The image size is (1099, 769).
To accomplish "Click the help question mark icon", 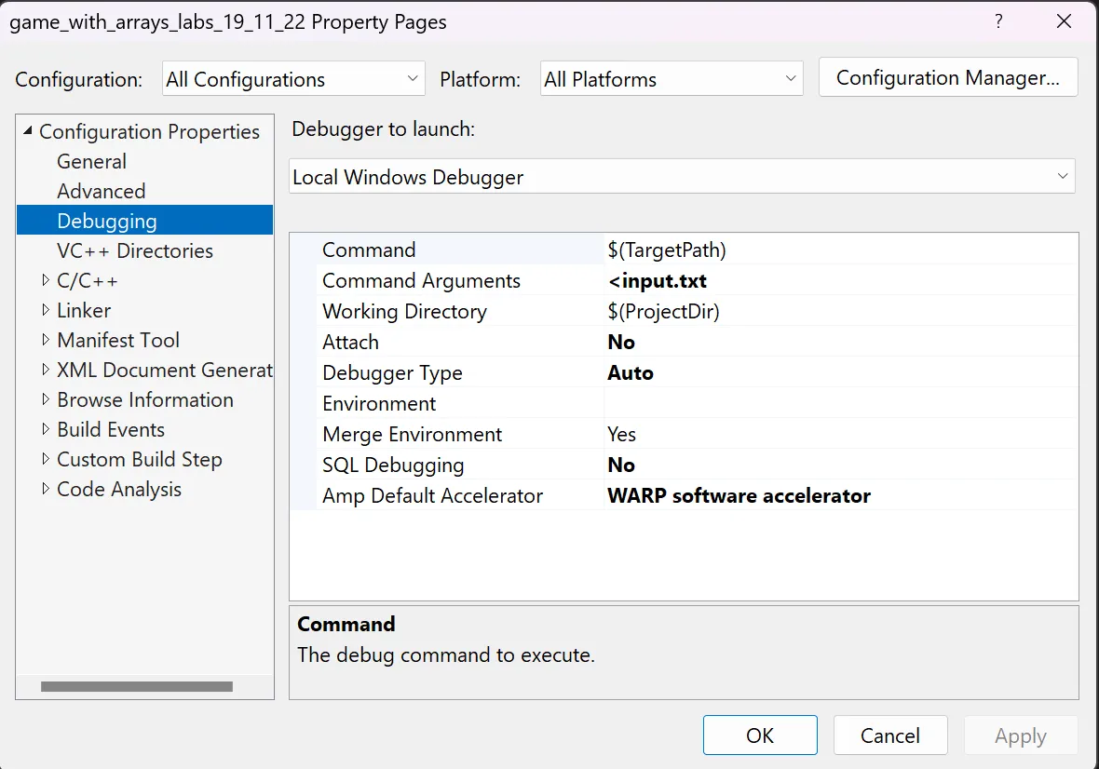I will click(x=998, y=21).
